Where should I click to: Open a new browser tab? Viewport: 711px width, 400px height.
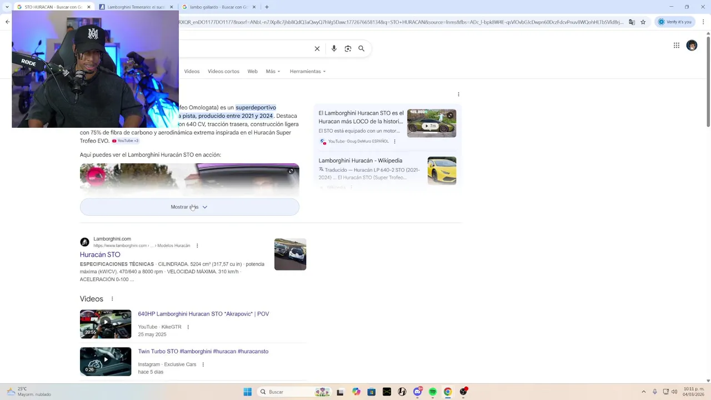(267, 7)
